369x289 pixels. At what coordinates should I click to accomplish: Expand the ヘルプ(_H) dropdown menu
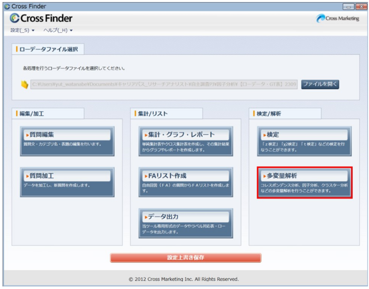57,31
